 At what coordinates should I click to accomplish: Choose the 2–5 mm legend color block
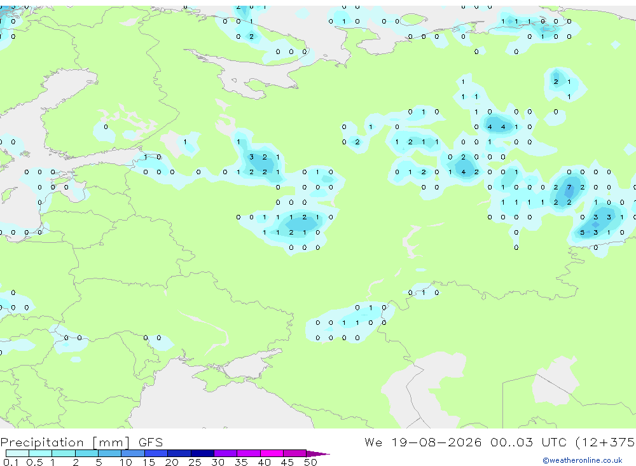tap(86, 453)
